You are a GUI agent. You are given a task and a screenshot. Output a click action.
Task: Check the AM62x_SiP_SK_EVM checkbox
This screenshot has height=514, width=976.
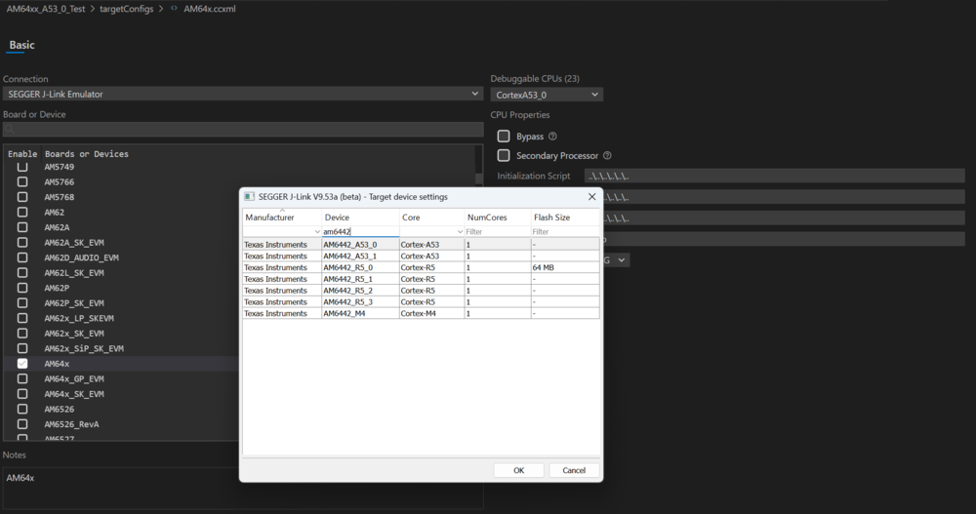(x=22, y=348)
